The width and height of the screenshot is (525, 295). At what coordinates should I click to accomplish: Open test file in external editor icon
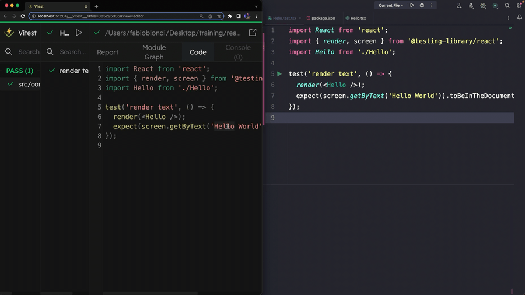click(253, 33)
